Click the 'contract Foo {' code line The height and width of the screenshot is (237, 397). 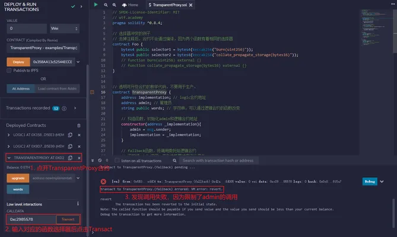tap(128, 44)
